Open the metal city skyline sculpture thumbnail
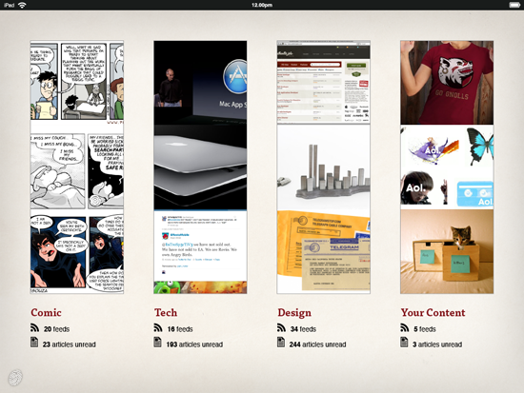524x393 pixels. pos(324,167)
